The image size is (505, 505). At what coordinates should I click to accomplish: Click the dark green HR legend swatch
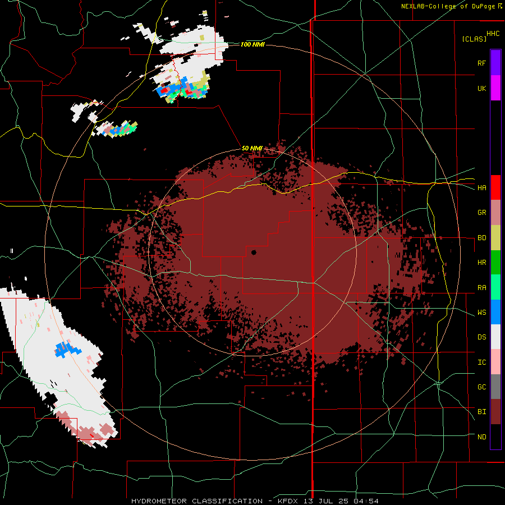[x=495, y=262]
